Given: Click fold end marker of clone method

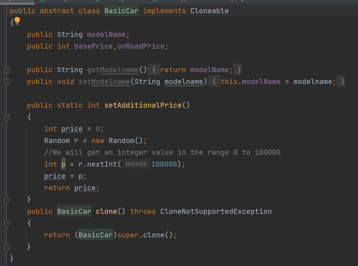Looking at the screenshot, I should (x=6, y=247).
